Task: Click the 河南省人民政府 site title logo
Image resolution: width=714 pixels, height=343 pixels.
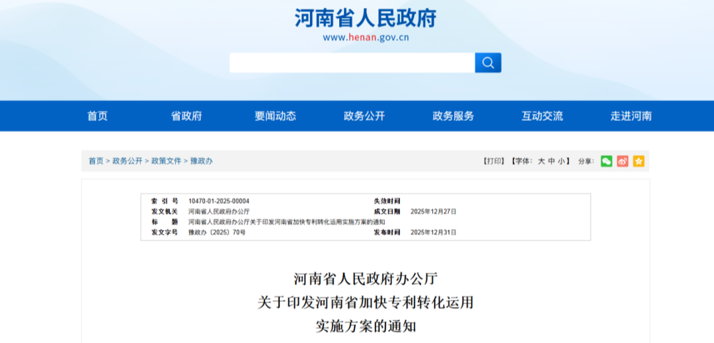Action: [x=366, y=19]
